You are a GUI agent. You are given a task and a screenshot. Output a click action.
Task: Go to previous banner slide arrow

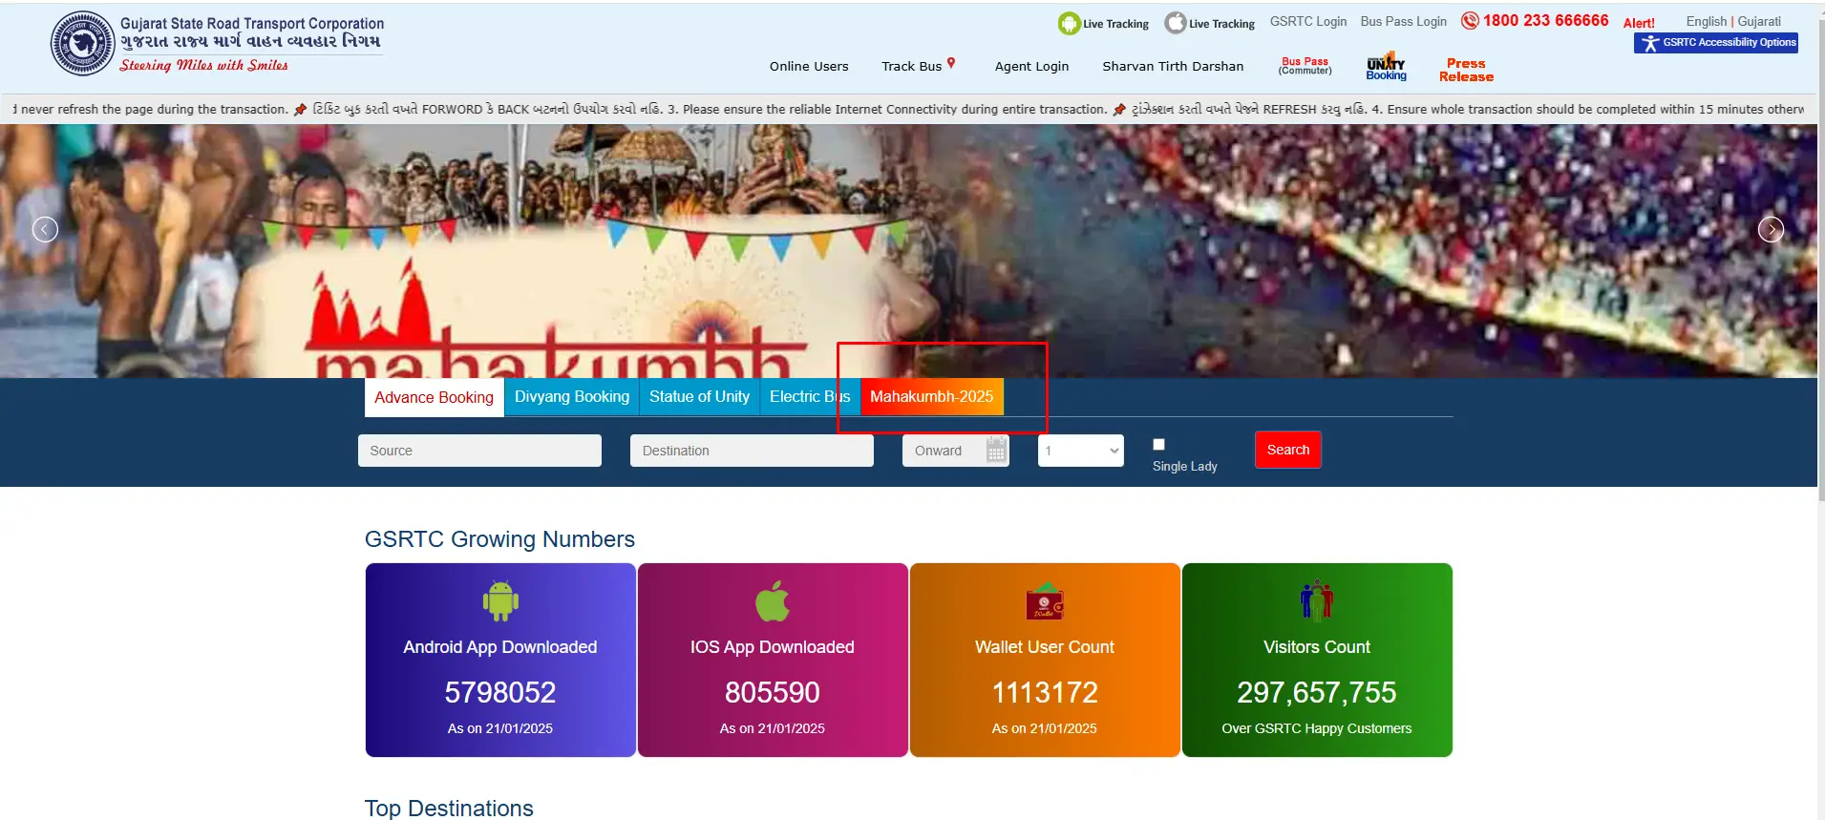click(x=45, y=229)
